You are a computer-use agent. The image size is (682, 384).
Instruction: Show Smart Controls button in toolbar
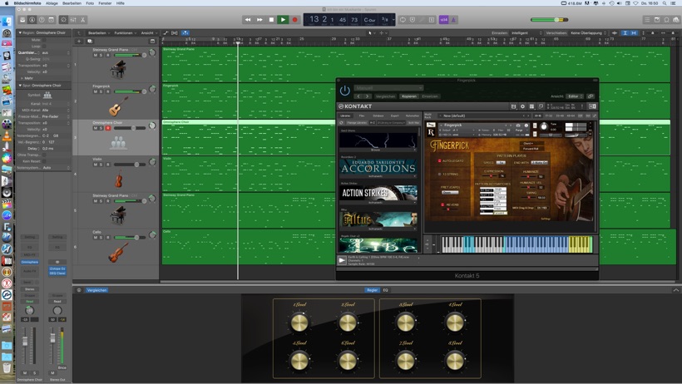pyautogui.click(x=63, y=20)
